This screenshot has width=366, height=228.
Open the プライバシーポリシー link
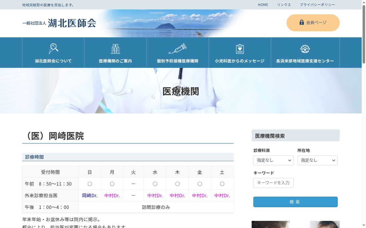(x=317, y=5)
